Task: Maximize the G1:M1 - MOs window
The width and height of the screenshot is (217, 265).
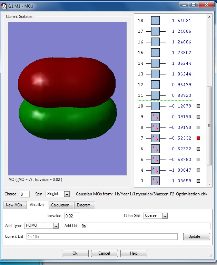Action: pyautogui.click(x=194, y=5)
